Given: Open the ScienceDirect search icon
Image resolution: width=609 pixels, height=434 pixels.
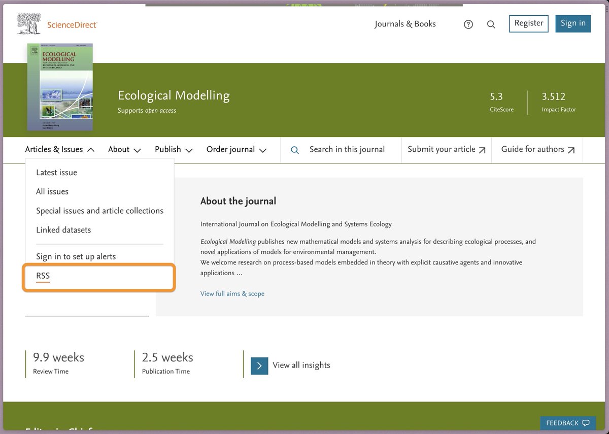Looking at the screenshot, I should click(x=491, y=24).
